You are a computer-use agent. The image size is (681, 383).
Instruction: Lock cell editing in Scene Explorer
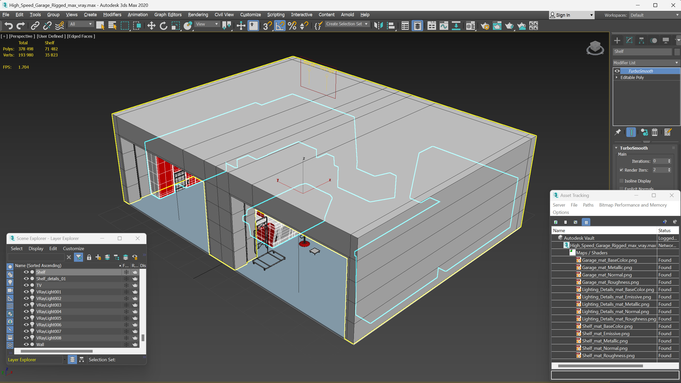pos(89,257)
